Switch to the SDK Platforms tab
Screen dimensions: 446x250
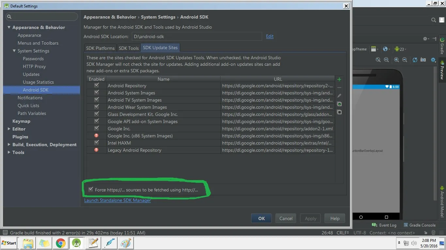[100, 48]
